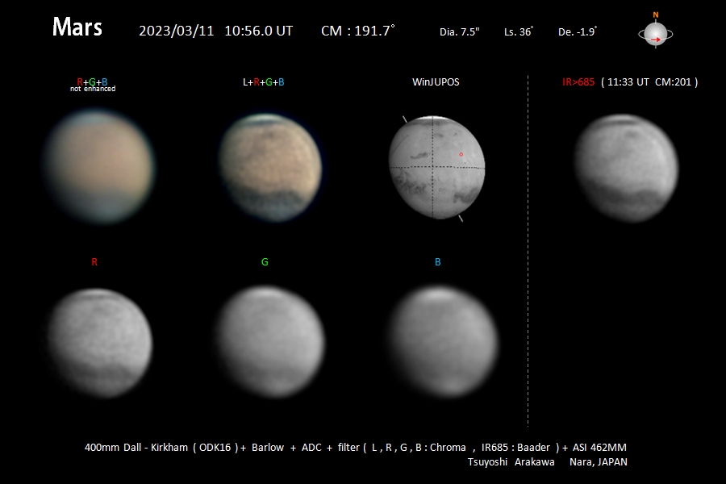This screenshot has width=726, height=484.
Task: Click the 'WinJUPOS' label
Action: [x=436, y=82]
